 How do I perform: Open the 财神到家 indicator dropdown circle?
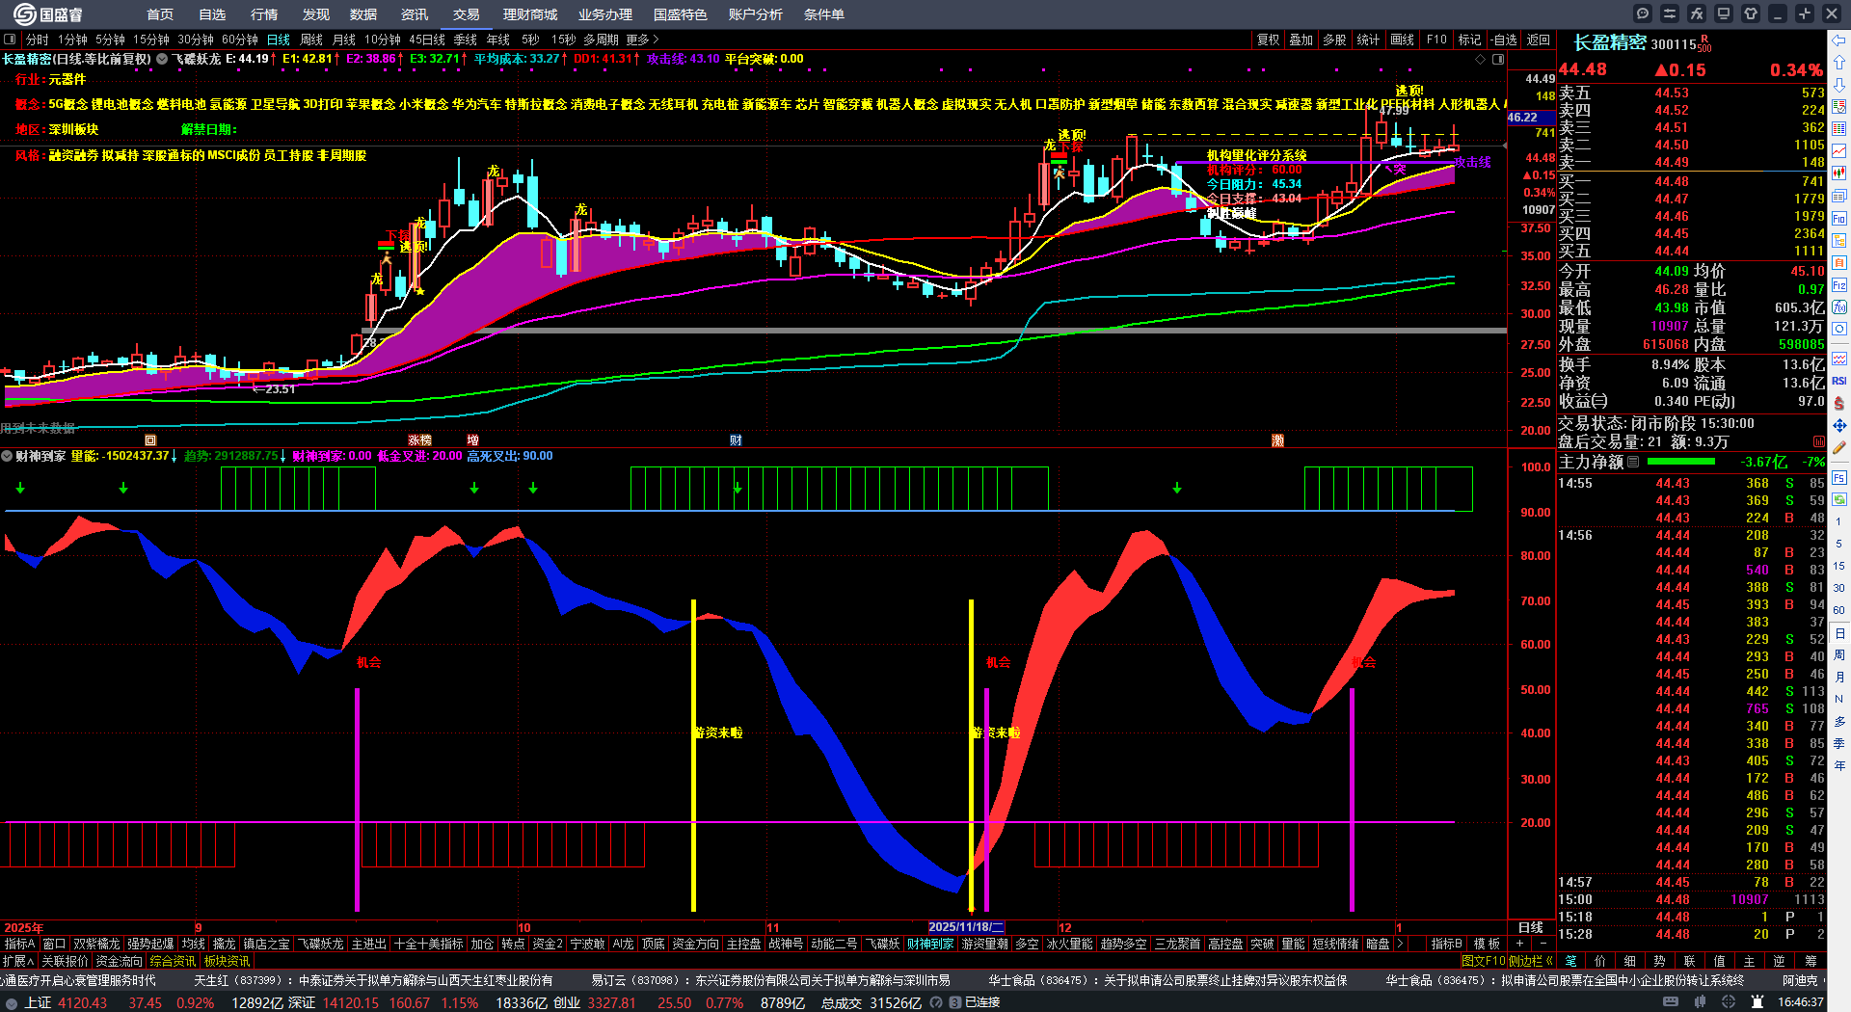pyautogui.click(x=7, y=456)
